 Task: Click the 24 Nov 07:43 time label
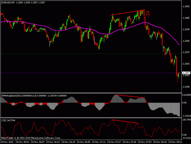coord(129,142)
